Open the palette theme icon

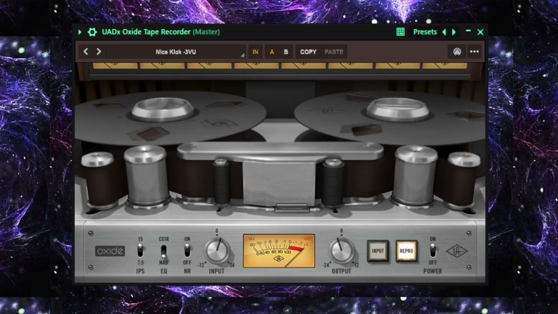point(457,51)
